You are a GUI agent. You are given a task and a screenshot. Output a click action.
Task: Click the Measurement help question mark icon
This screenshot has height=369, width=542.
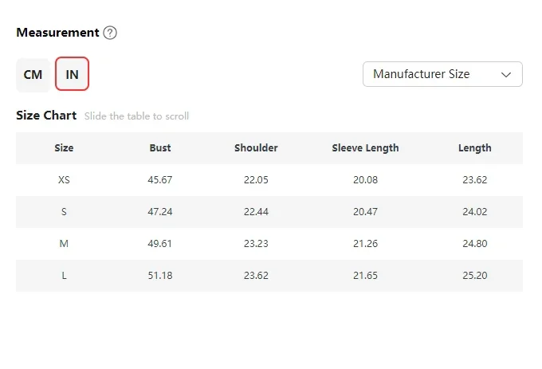click(110, 33)
